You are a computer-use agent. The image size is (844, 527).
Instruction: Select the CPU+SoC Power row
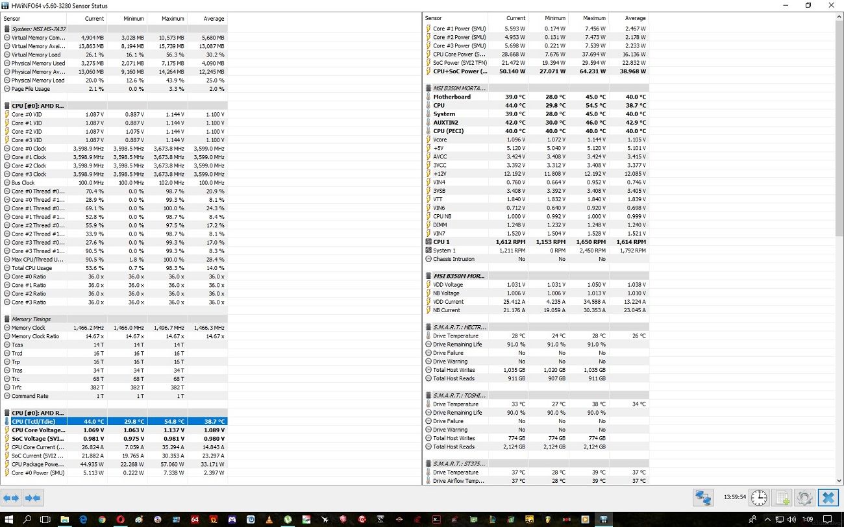[x=536, y=71]
